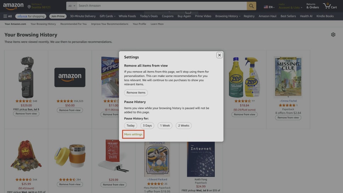Select Your Amazon.com tab
Image resolution: width=343 pixels, height=193 pixels.
[15, 24]
